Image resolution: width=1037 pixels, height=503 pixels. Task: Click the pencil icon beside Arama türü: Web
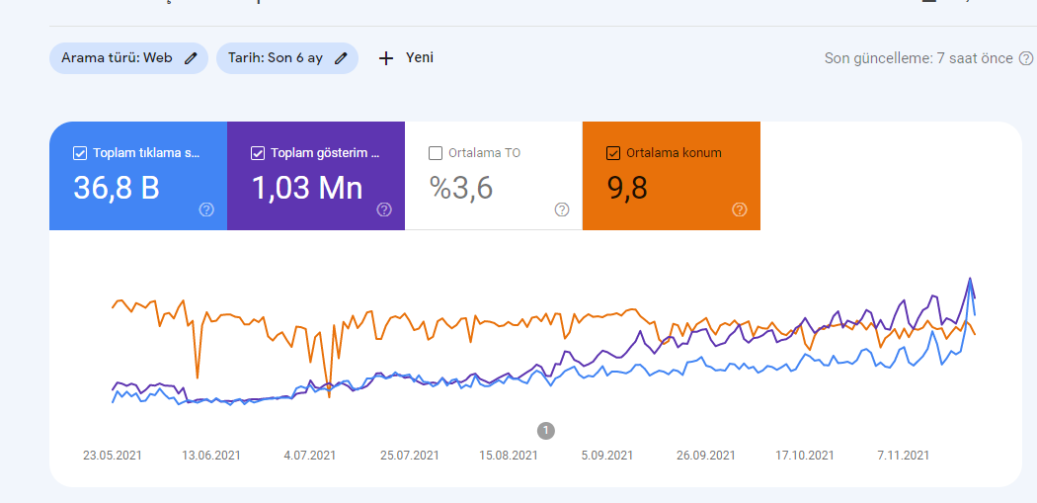click(x=191, y=58)
